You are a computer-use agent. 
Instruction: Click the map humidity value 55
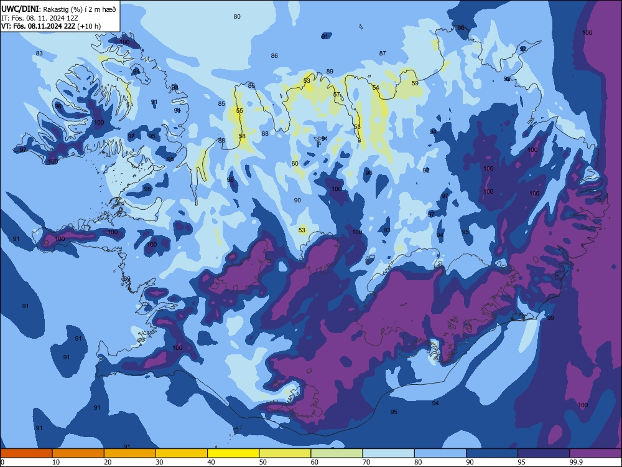pyautogui.click(x=239, y=110)
